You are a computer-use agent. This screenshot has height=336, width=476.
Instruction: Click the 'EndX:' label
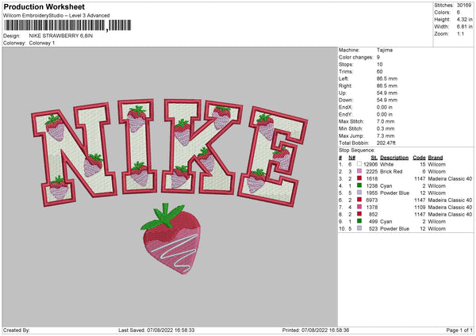(x=345, y=107)
